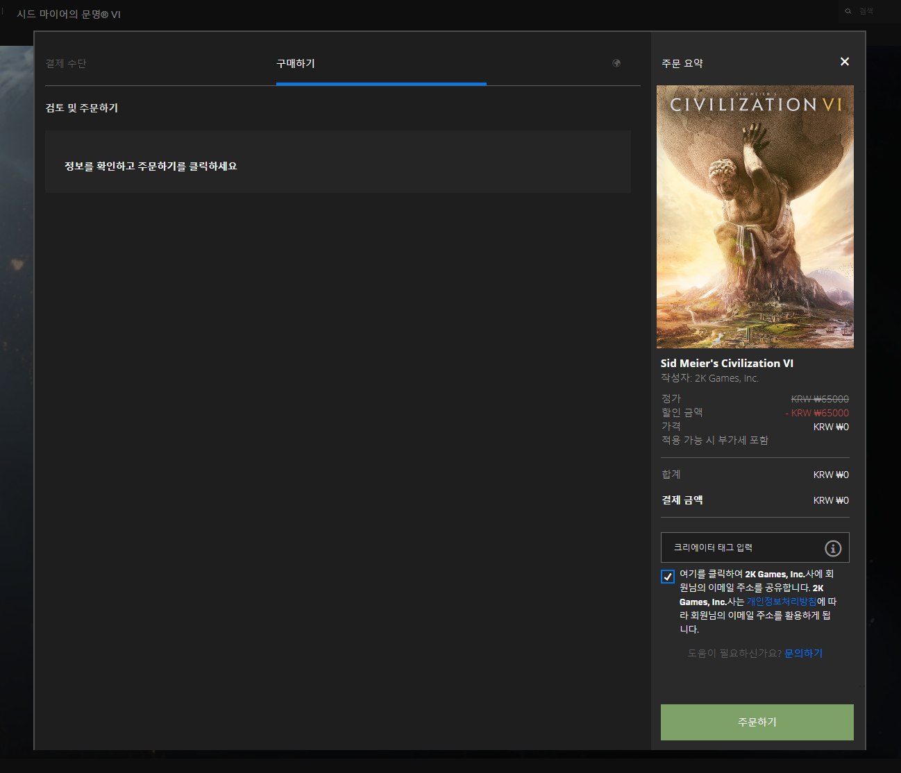Click the globe language icon
This screenshot has width=901, height=773.
[x=616, y=63]
